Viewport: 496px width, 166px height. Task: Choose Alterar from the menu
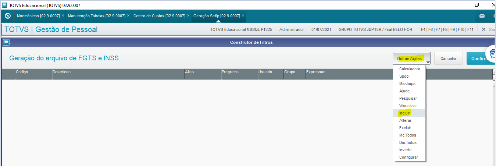tap(409, 120)
